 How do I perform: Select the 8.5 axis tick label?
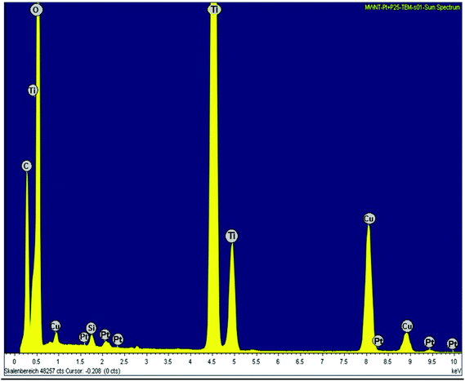[388, 361]
